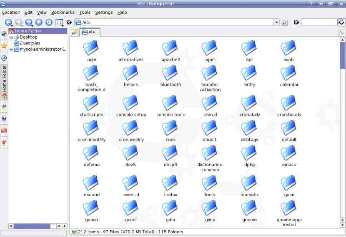Open the view mode dropdown arrow

pos(63,25)
